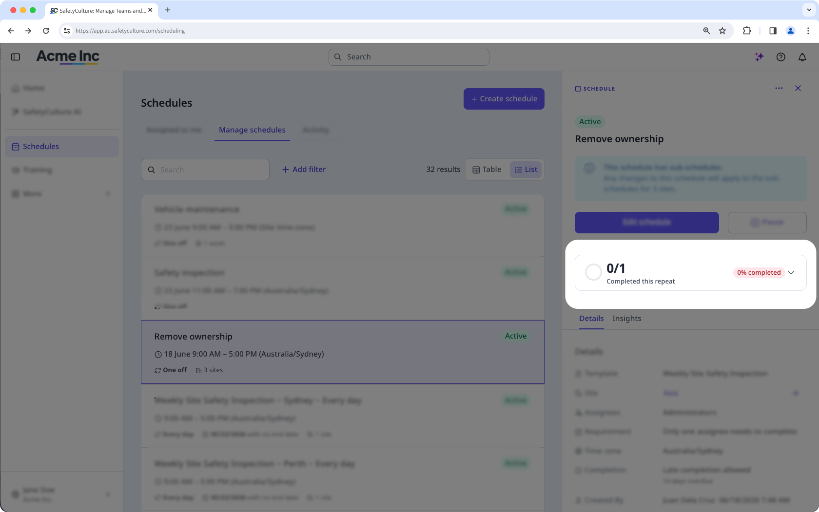This screenshot has width=819, height=512.
Task: Click the address bar URL
Action: (x=130, y=31)
